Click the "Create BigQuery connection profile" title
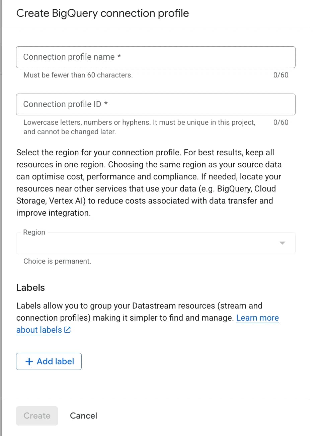 [x=103, y=13]
